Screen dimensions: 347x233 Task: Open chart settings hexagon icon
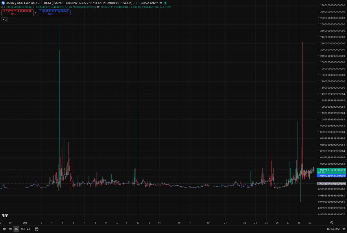[332, 223]
